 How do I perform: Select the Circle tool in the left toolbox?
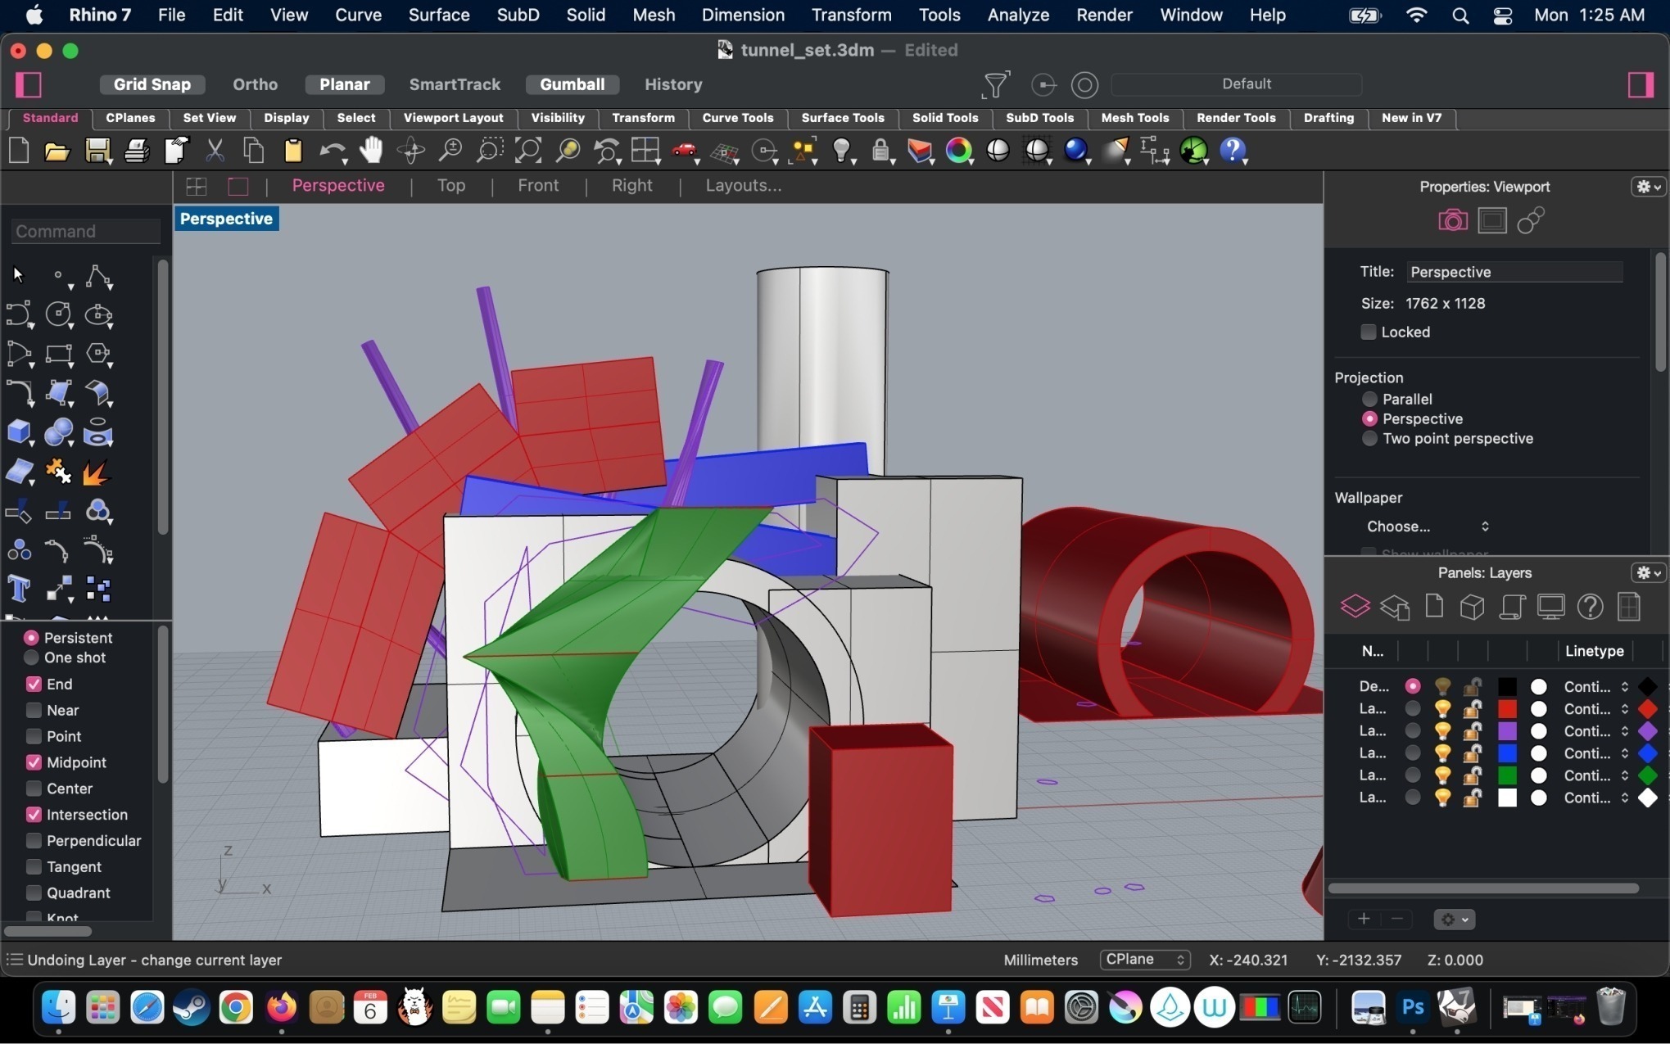click(58, 314)
